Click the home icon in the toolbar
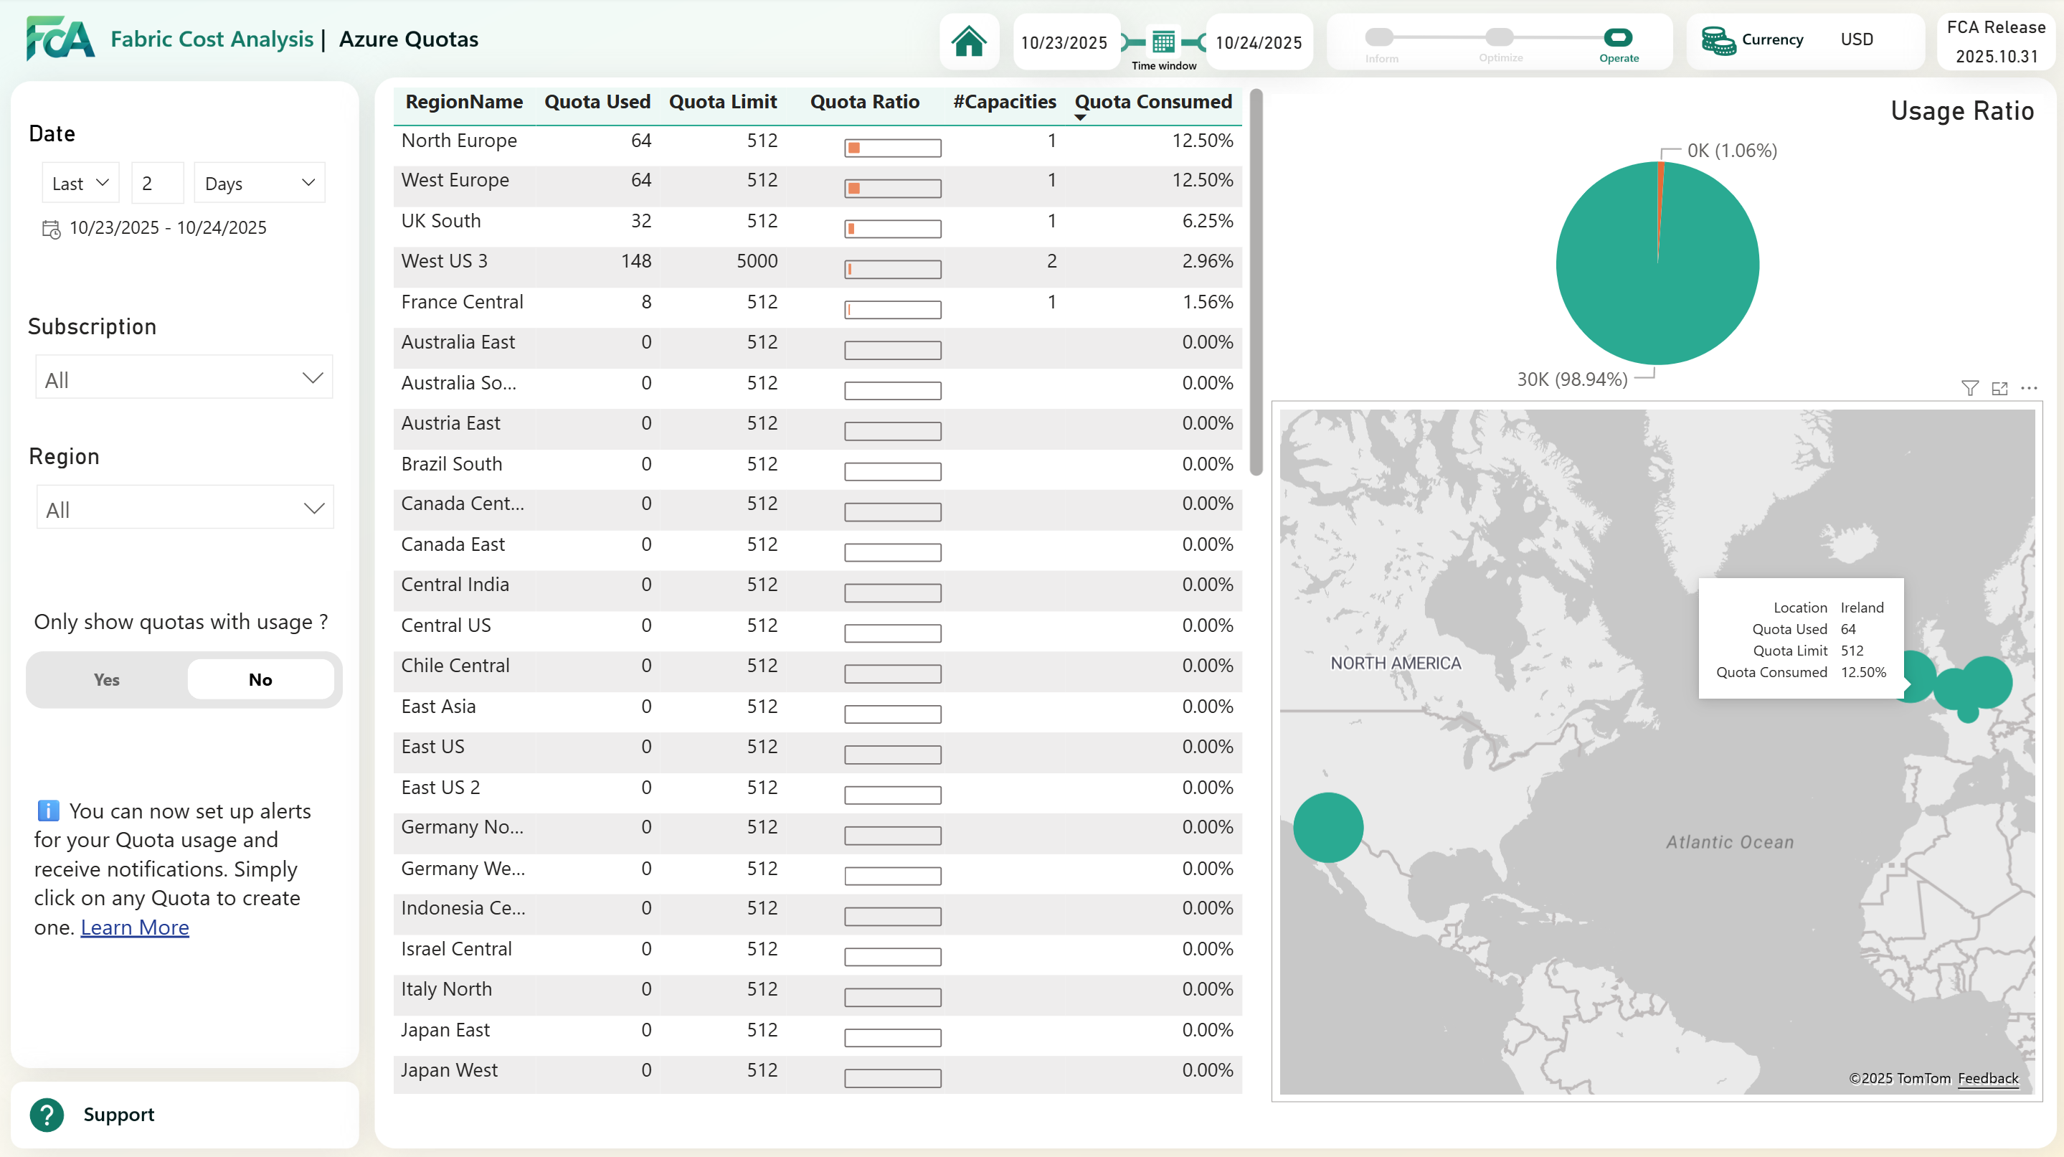 970,42
